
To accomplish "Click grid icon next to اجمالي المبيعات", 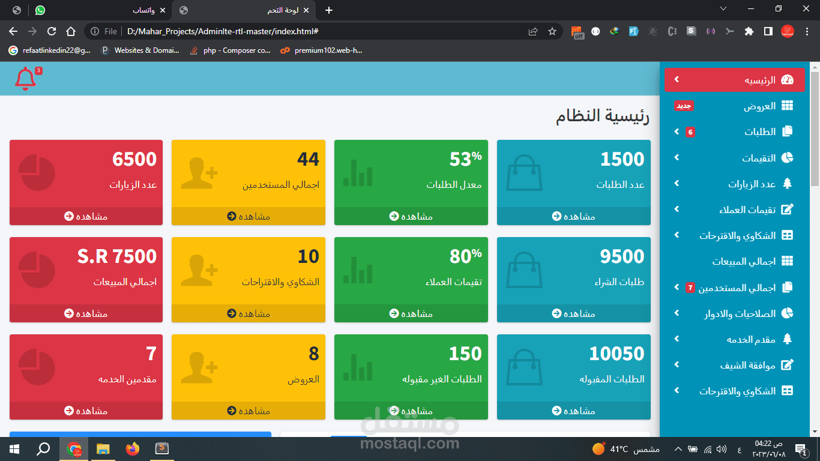I will tap(787, 261).
